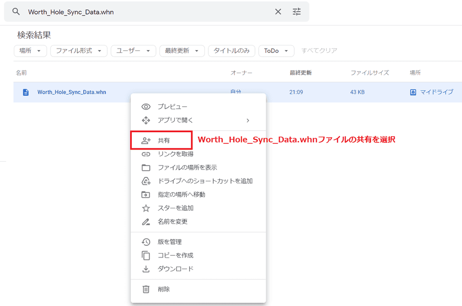Open search filter options icon
This screenshot has width=462, height=306.
(296, 12)
